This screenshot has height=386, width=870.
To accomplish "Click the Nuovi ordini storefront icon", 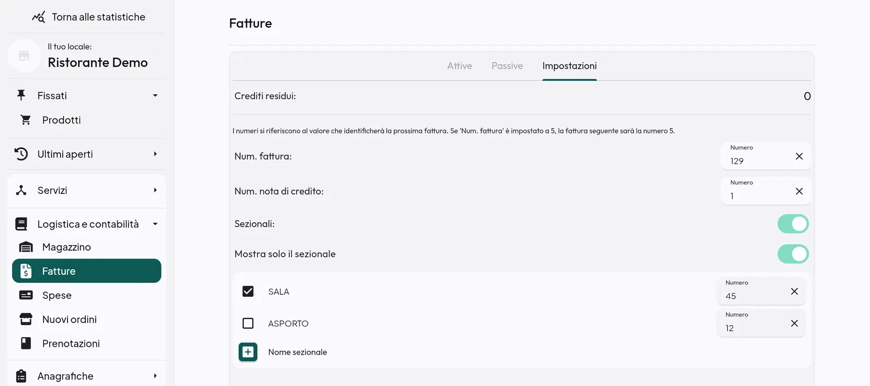I will [26, 319].
